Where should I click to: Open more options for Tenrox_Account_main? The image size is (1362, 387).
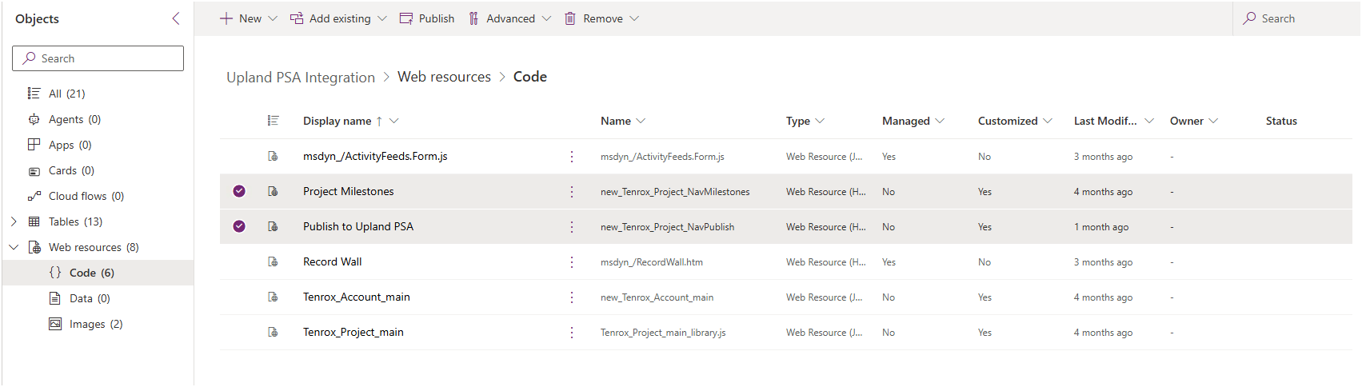572,297
